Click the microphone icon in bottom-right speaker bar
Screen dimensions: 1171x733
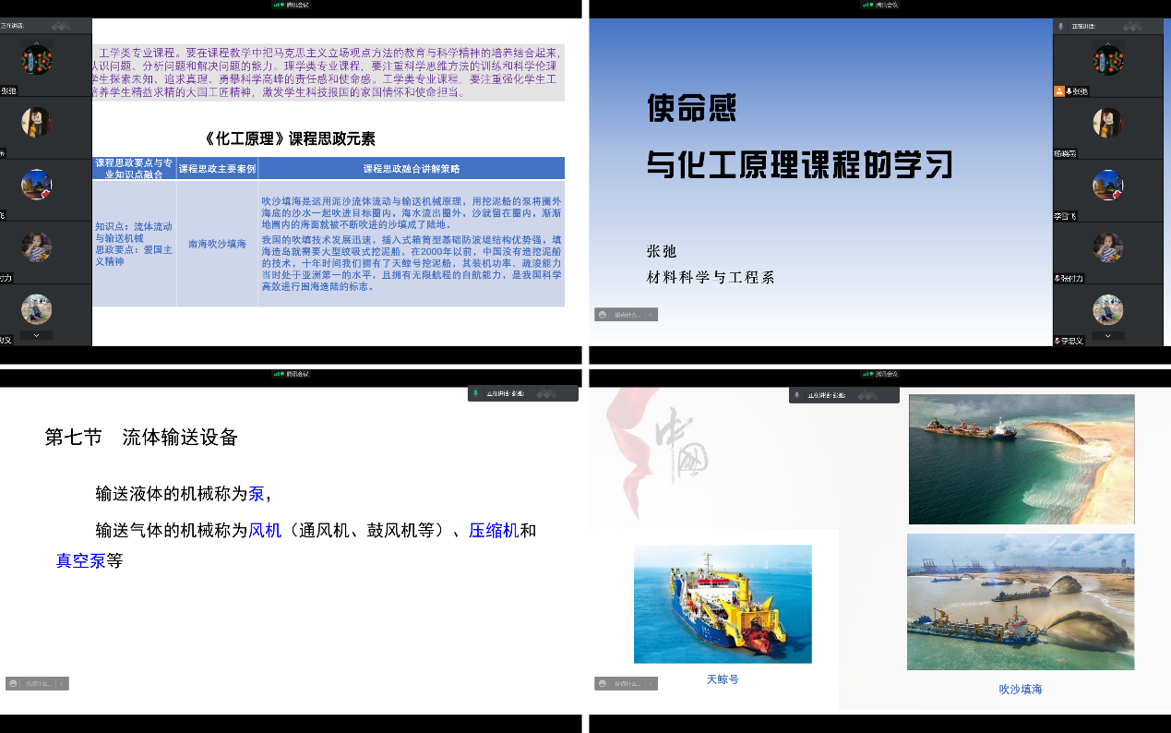click(x=797, y=394)
